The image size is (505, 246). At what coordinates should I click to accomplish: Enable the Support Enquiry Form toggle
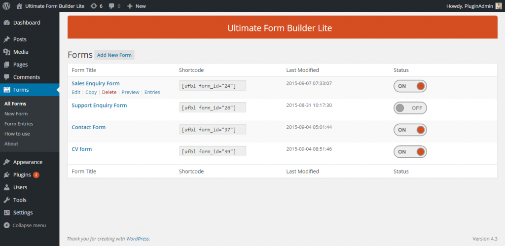click(410, 108)
